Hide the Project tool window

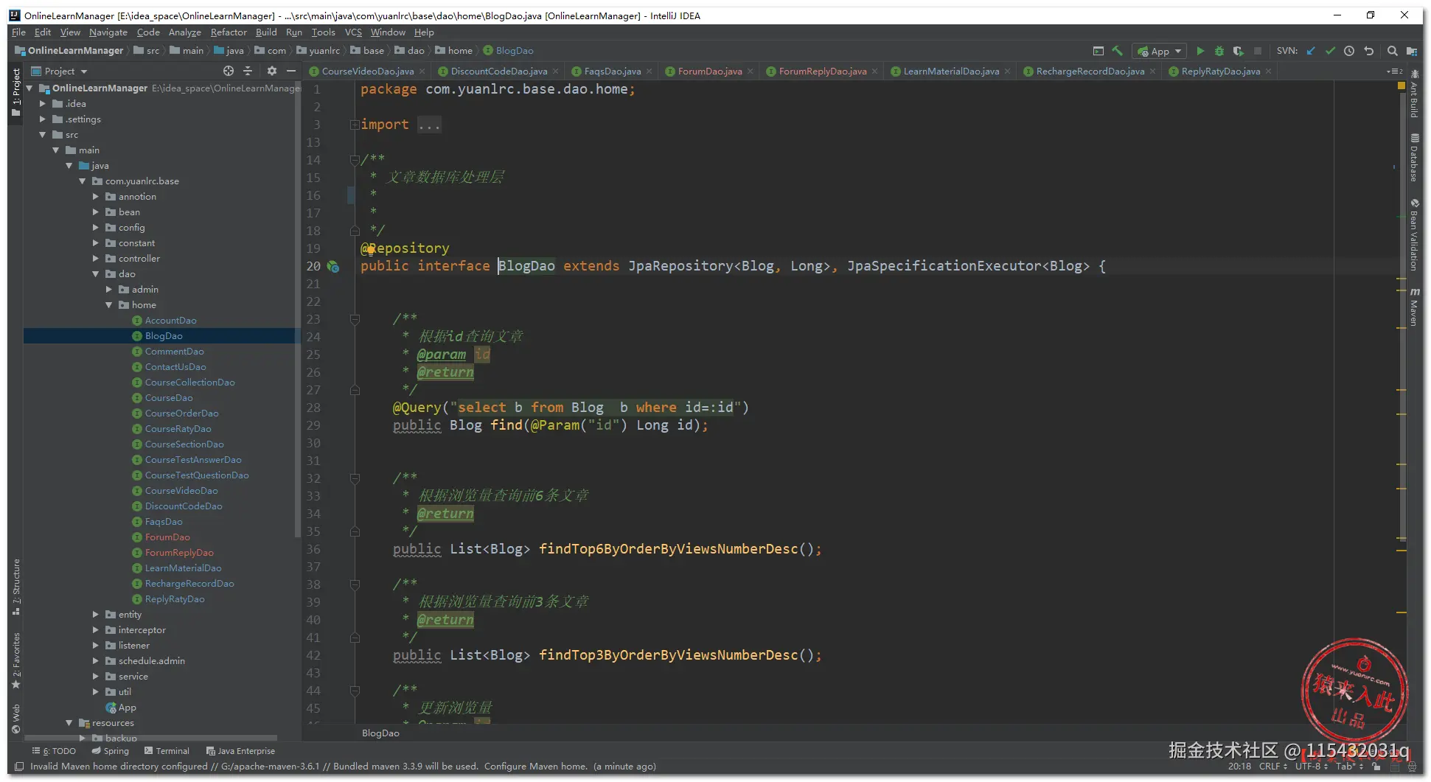point(291,71)
